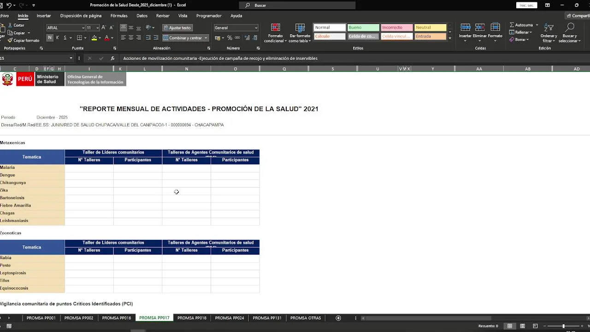590x332 pixels.
Task: Open font color dropdown arrow
Action: pos(112,38)
